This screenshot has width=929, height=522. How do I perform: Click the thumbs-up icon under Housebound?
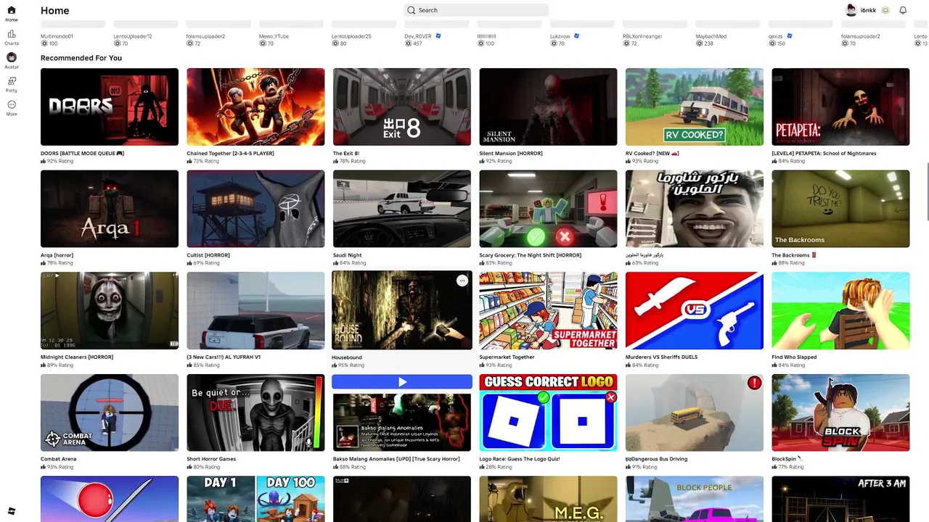click(335, 365)
